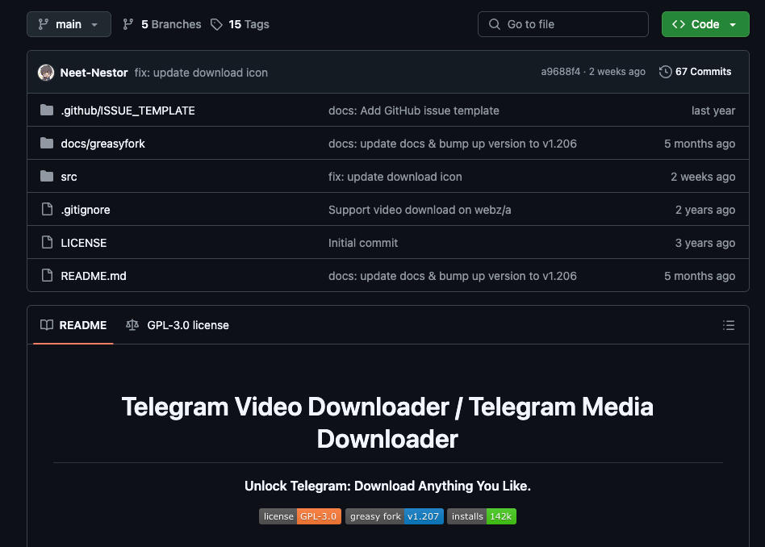765x547 pixels.
Task: Click the .gitignore file icon
Action: [x=47, y=209]
